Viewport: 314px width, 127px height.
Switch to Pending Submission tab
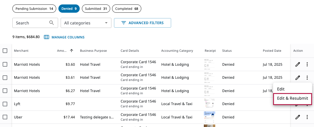tap(34, 9)
